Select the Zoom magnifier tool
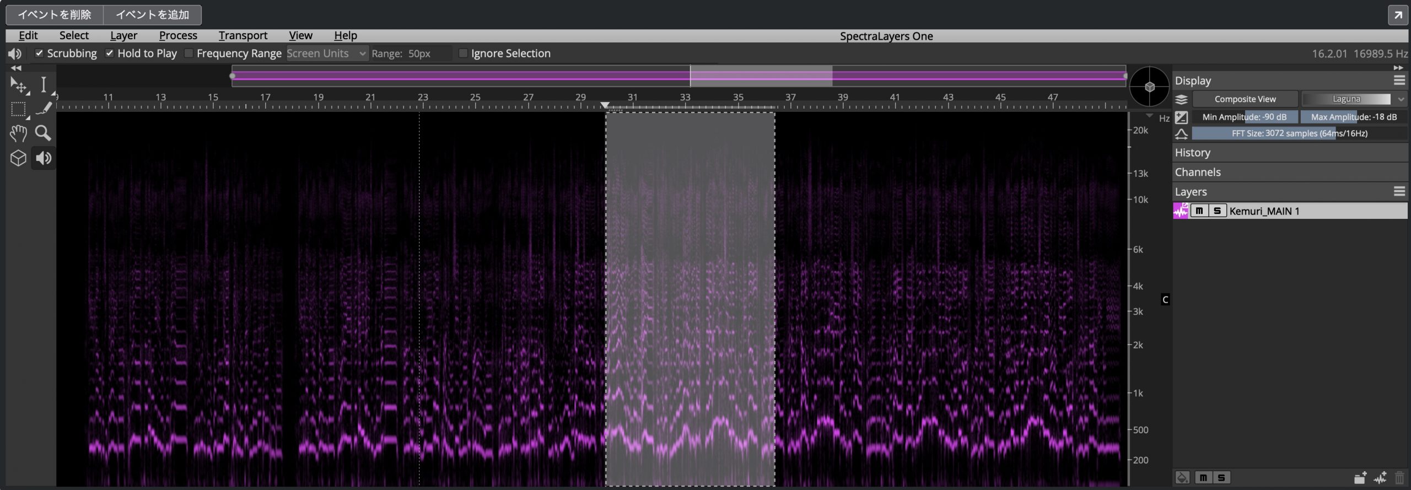This screenshot has height=490, width=1411. point(43,133)
